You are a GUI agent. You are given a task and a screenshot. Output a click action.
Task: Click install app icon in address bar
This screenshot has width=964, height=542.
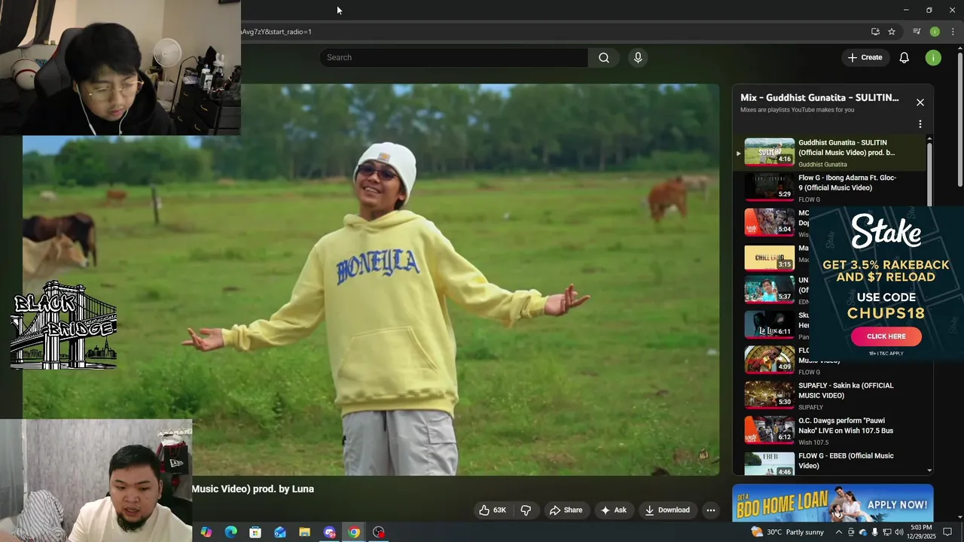pyautogui.click(x=875, y=32)
